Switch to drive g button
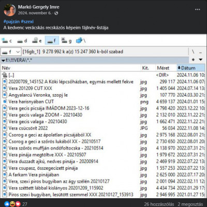 [x=66, y=41]
